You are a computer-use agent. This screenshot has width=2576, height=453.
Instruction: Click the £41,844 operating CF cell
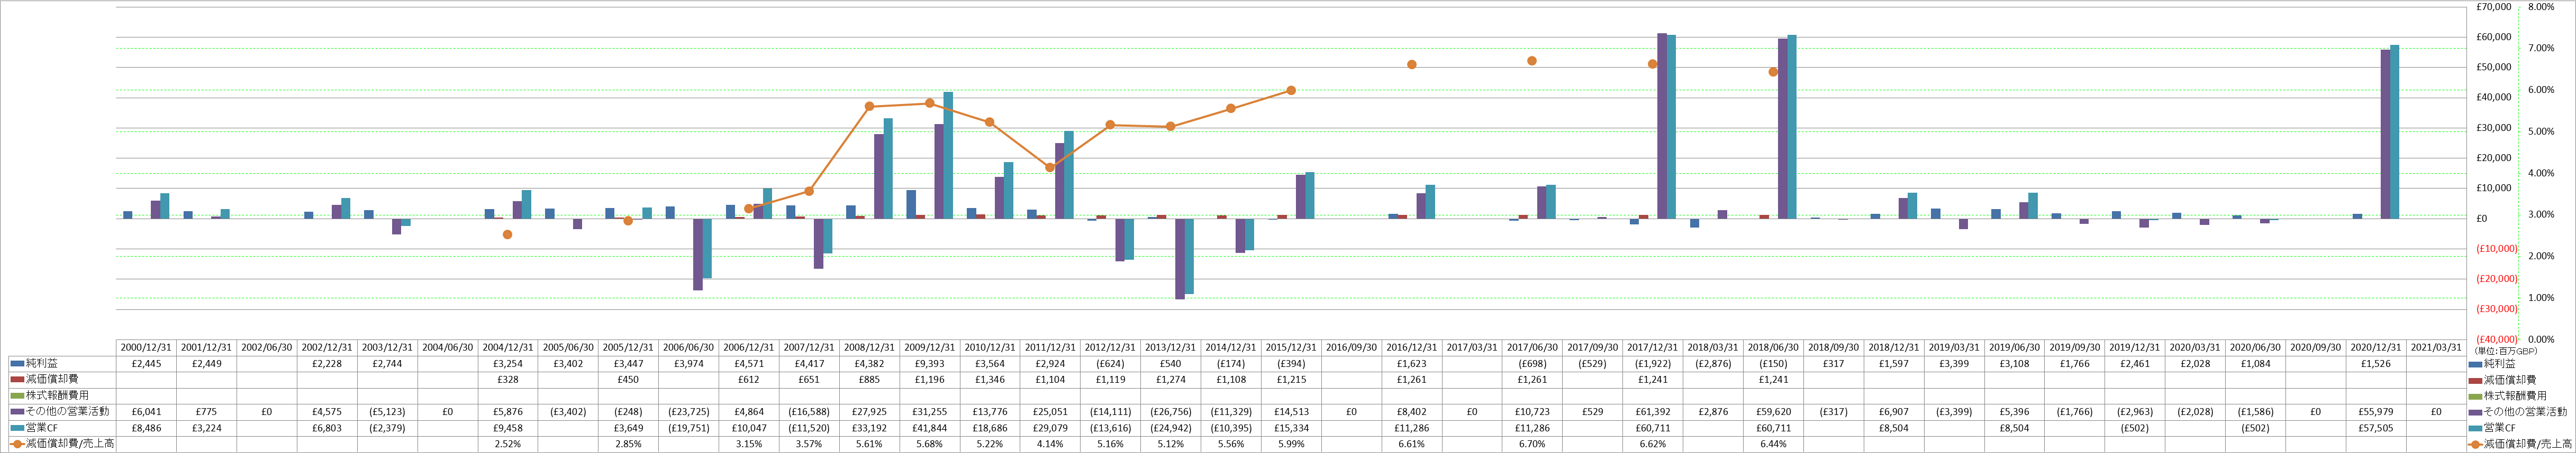coord(929,428)
